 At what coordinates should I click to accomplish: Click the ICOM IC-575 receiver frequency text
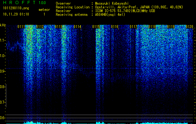125,11
